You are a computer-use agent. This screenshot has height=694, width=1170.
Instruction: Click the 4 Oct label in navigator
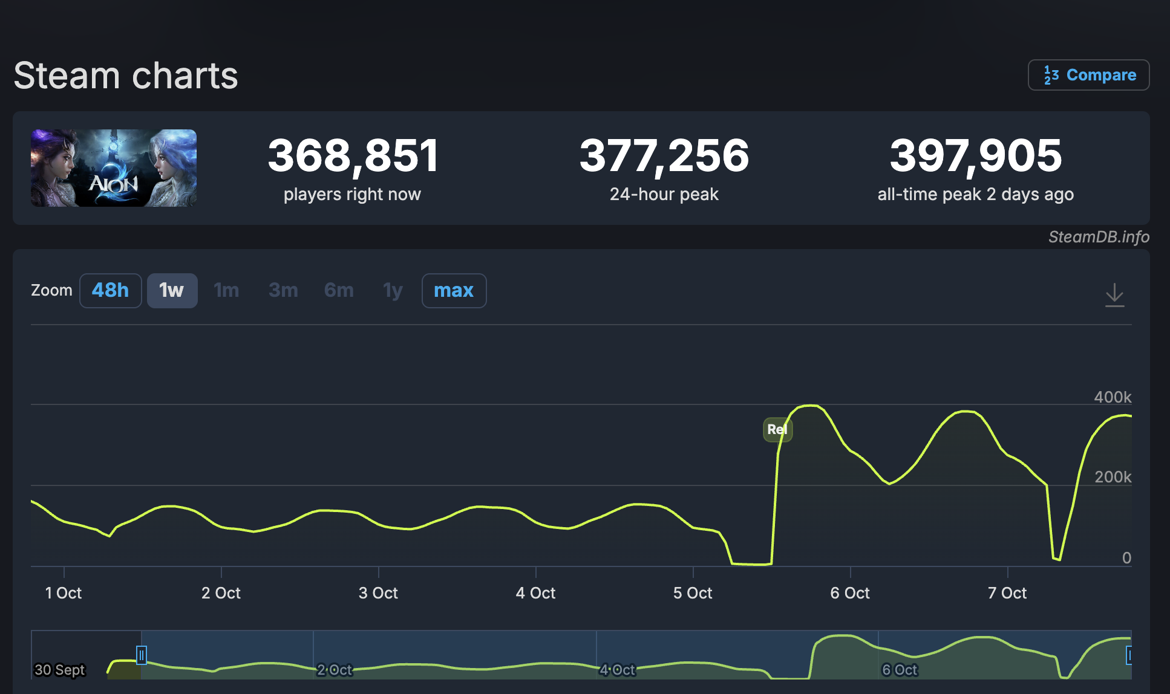618,670
